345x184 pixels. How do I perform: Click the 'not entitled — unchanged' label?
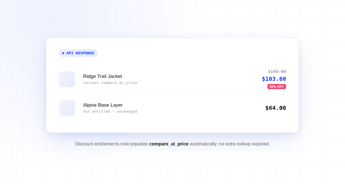[x=110, y=112]
